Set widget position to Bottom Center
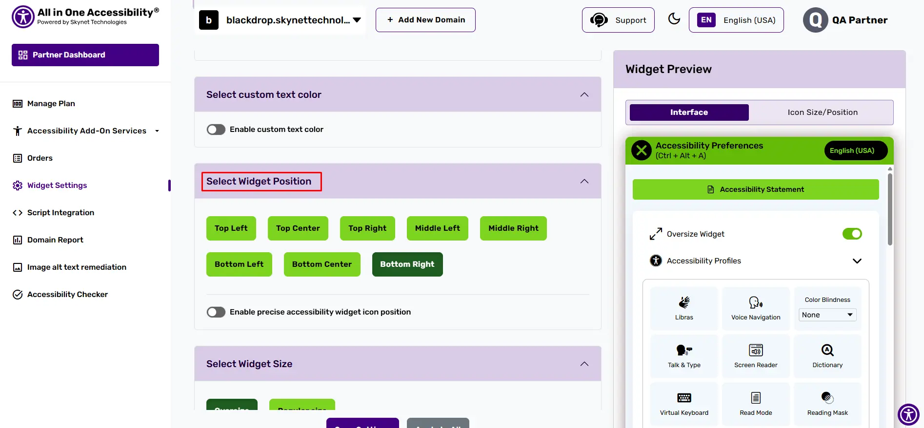The image size is (924, 428). [x=322, y=264]
